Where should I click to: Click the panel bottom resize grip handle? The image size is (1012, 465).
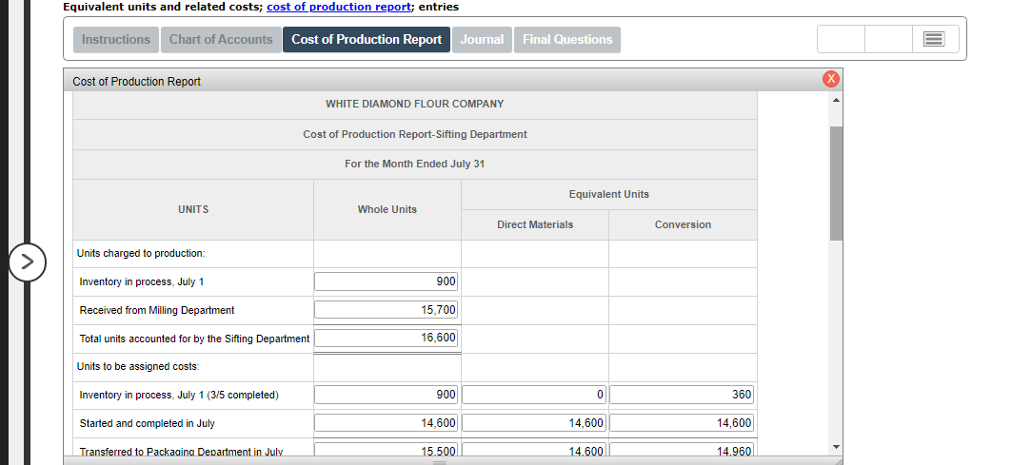440,462
